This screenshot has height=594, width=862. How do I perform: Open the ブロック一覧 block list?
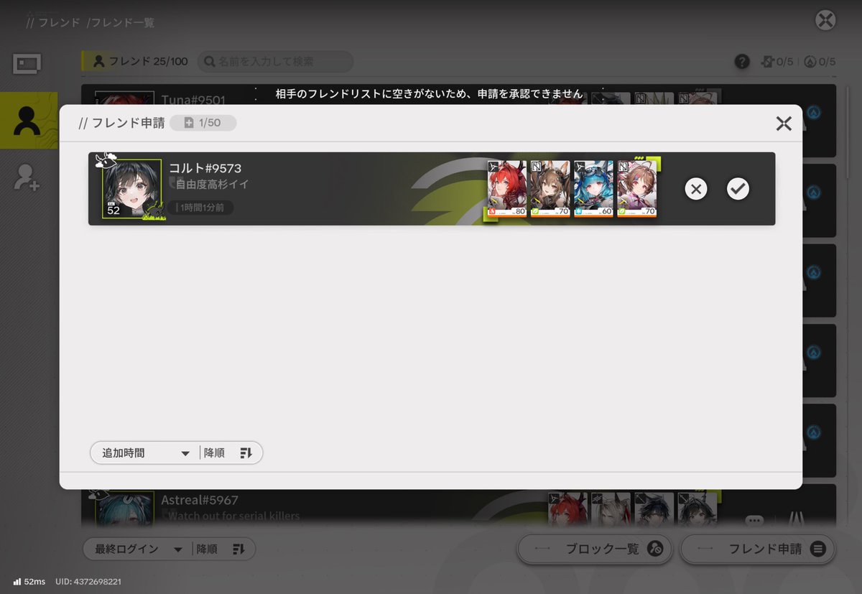(x=595, y=549)
